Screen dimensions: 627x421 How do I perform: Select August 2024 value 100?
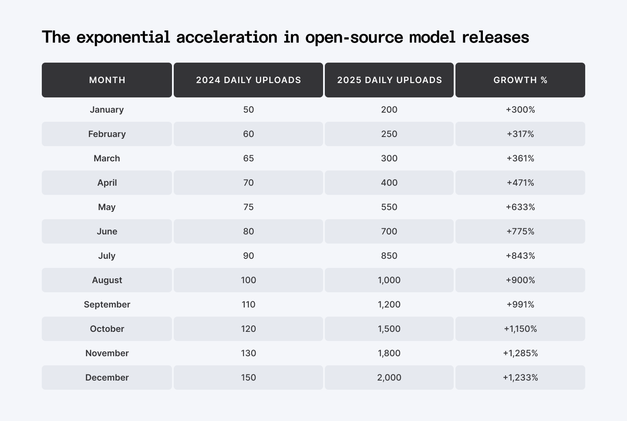pos(248,280)
